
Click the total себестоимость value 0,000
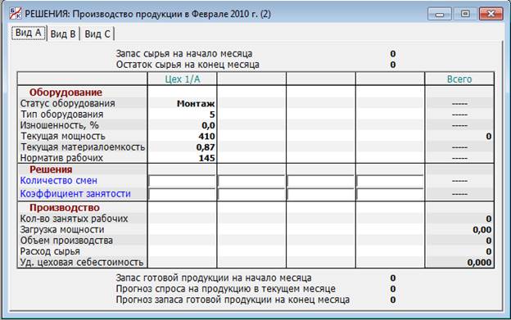point(479,263)
